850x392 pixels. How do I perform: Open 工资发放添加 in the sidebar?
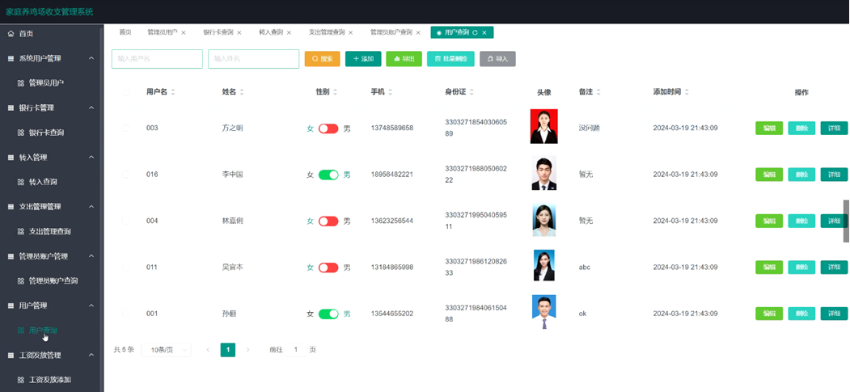[x=49, y=379]
